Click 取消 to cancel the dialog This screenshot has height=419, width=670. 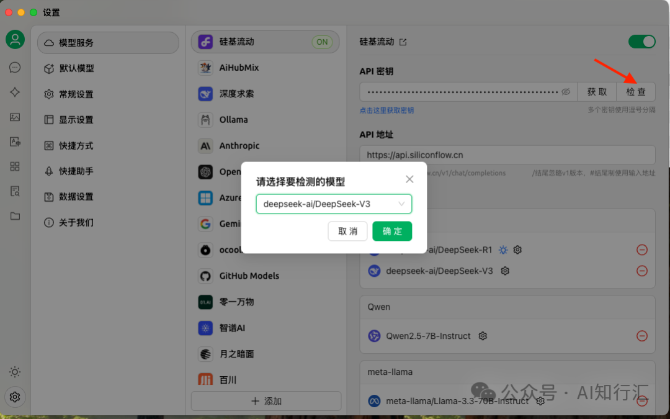tap(347, 232)
